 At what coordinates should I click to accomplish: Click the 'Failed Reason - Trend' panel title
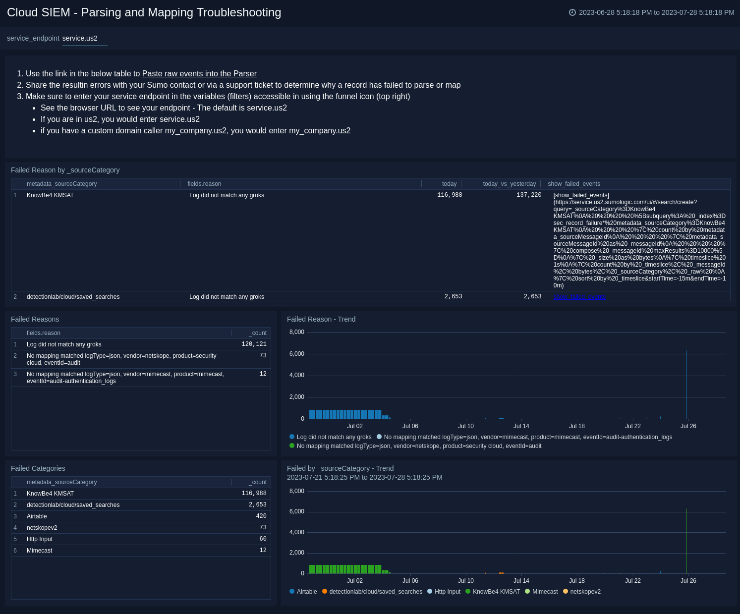tap(321, 319)
